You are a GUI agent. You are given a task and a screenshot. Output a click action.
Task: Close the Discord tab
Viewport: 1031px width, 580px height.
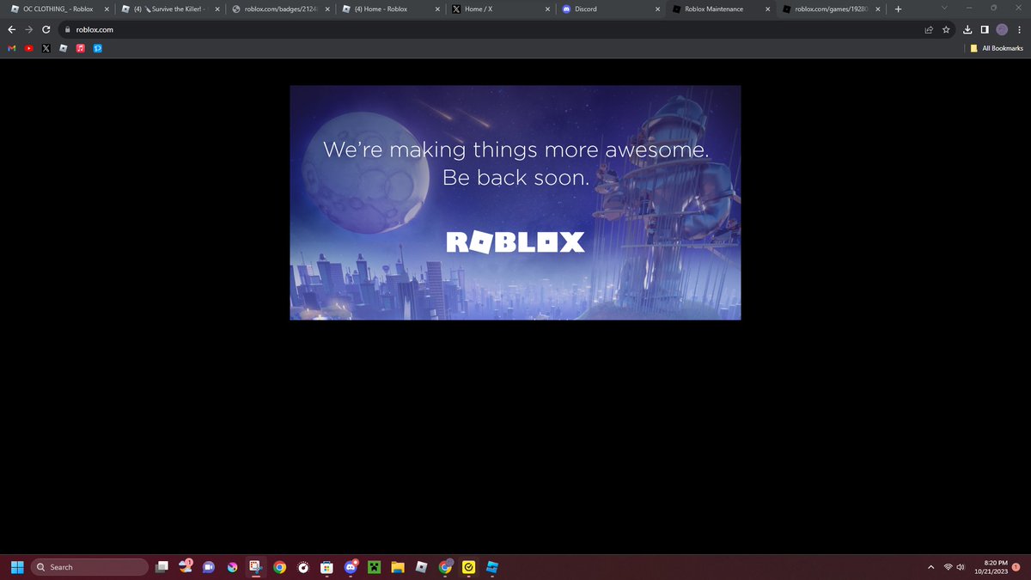(x=657, y=9)
